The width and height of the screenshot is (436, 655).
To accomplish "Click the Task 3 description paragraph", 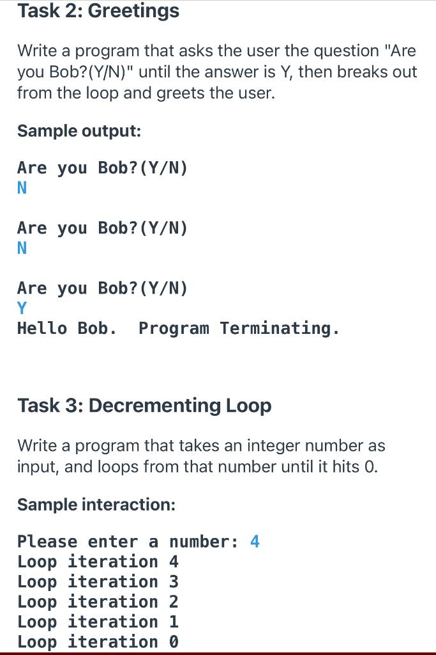I will [201, 456].
